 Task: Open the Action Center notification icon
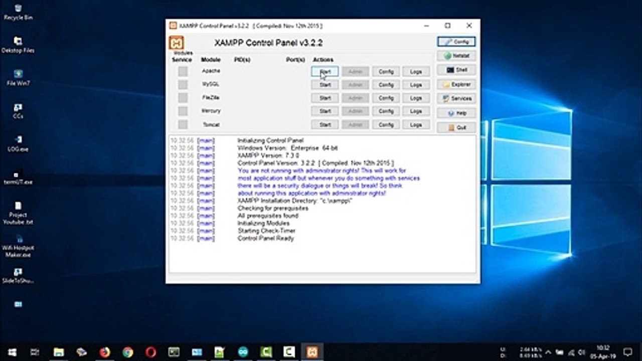coord(627,352)
